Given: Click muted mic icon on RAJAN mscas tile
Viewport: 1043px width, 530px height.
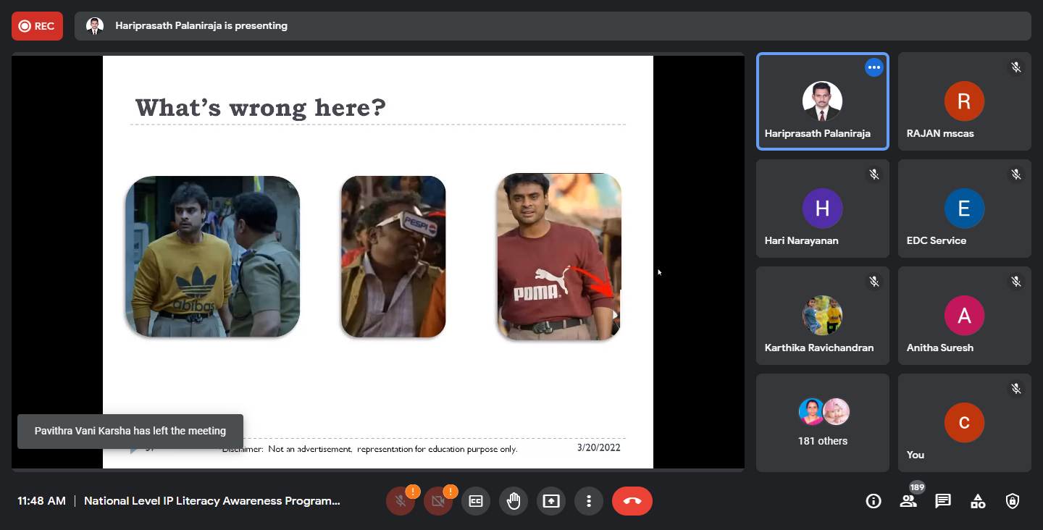Looking at the screenshot, I should (1016, 67).
